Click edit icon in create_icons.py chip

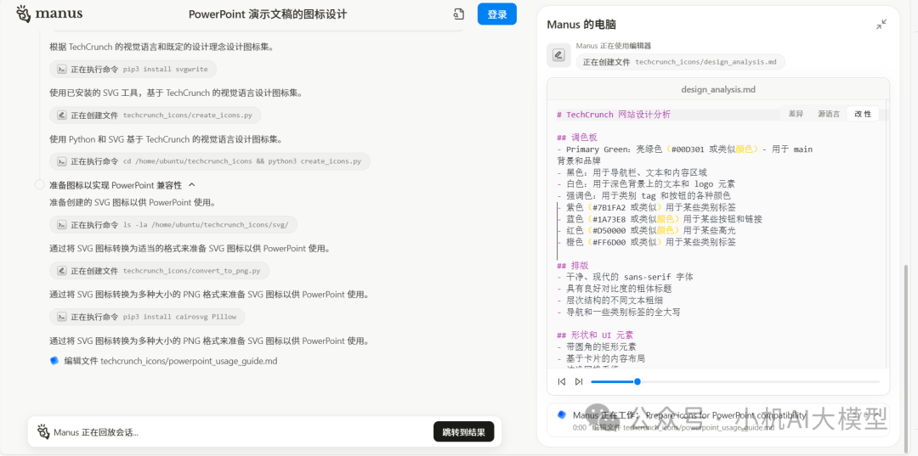[61, 115]
